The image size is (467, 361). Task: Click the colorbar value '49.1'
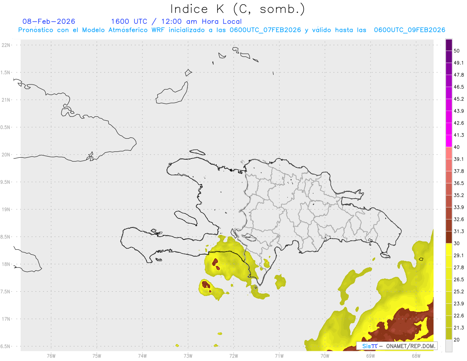tap(459, 63)
